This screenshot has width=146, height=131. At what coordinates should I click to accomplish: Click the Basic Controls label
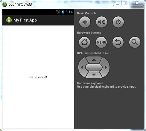click(x=87, y=13)
